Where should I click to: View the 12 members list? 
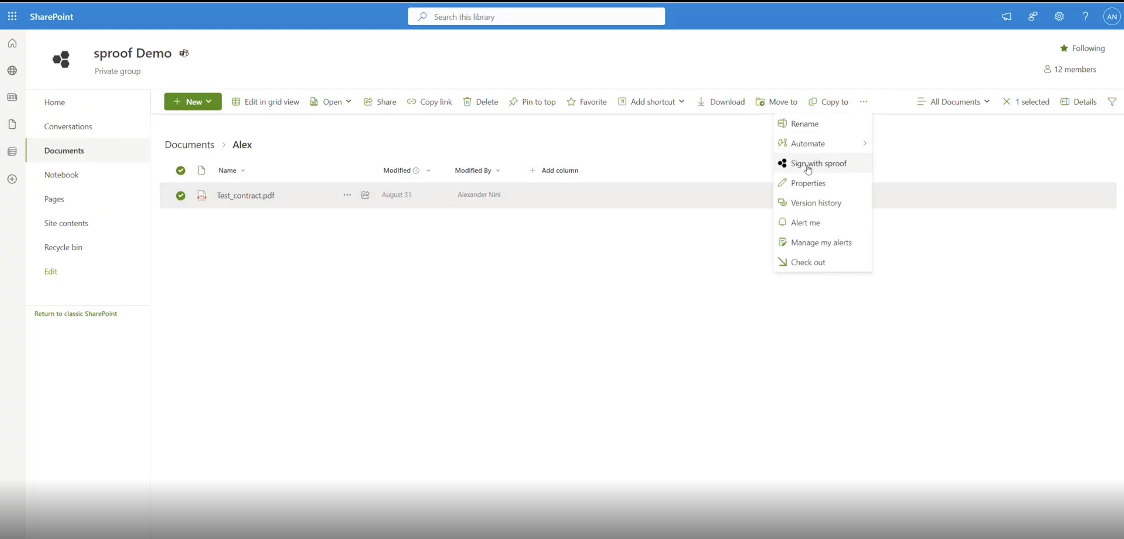pos(1070,70)
